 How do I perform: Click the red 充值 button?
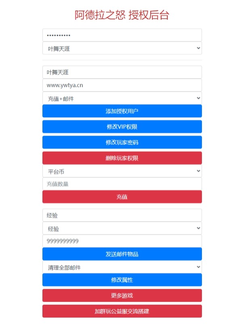(122, 197)
